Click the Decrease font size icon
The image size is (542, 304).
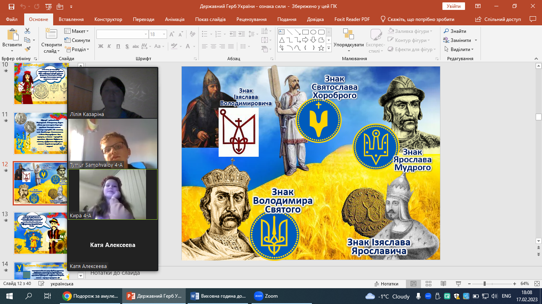[181, 34]
